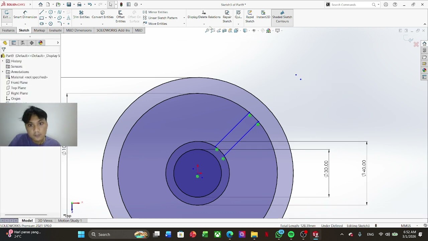Open the Trim Entities dropdown arrow
Screen dimensions: 428x241
[x=81, y=24]
